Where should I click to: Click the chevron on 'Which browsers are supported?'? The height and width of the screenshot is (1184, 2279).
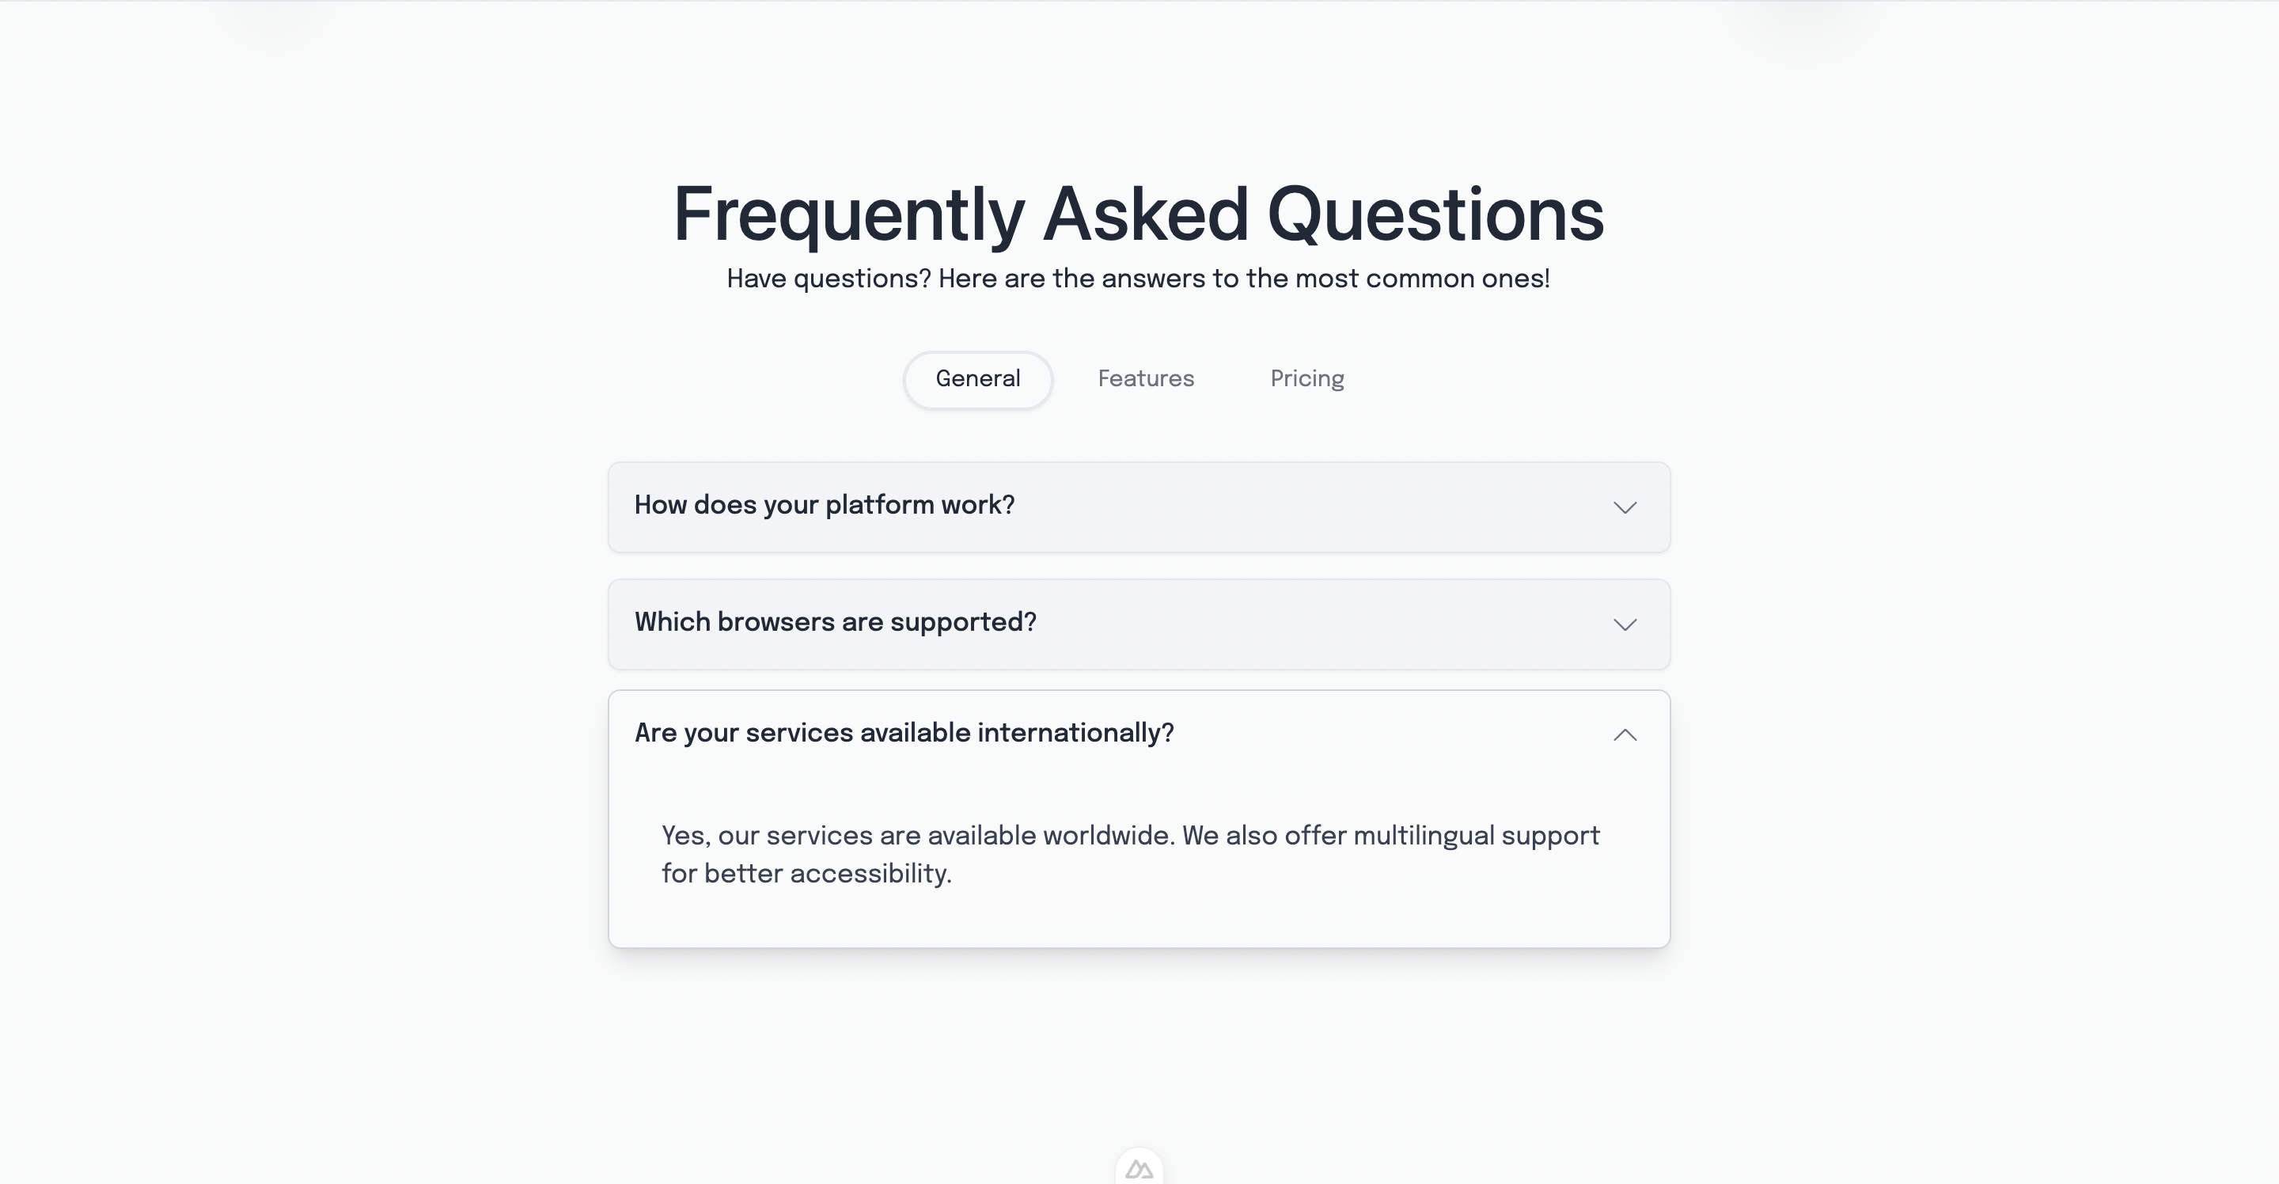click(1625, 624)
